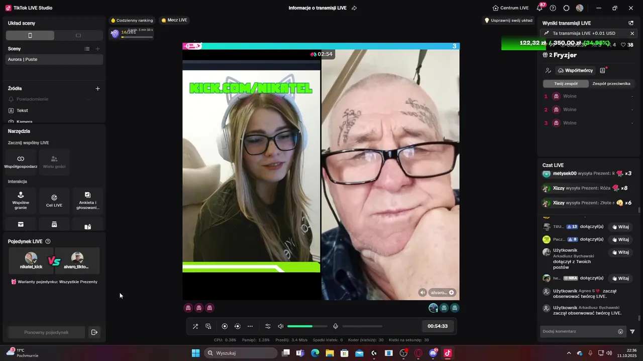
Task: Open help question mark icon
Action: (553, 8)
